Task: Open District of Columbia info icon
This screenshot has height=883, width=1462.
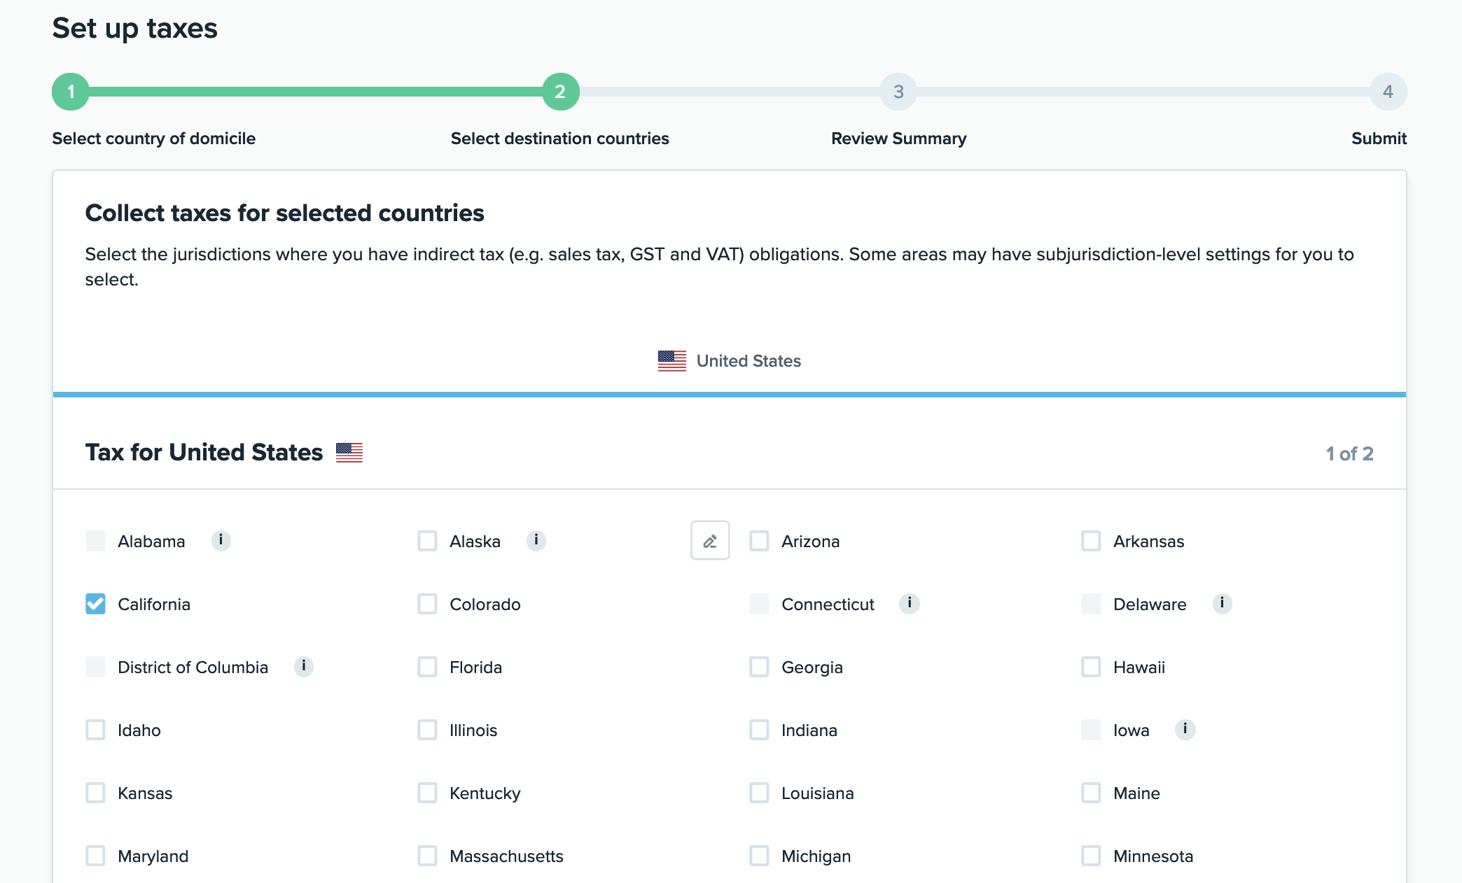Action: point(303,666)
